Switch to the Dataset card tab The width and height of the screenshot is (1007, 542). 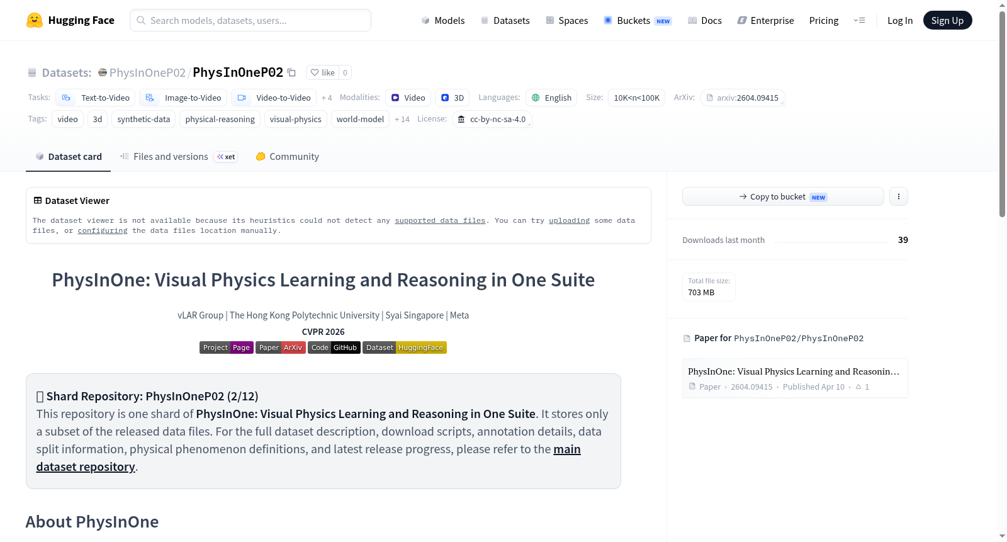[69, 157]
